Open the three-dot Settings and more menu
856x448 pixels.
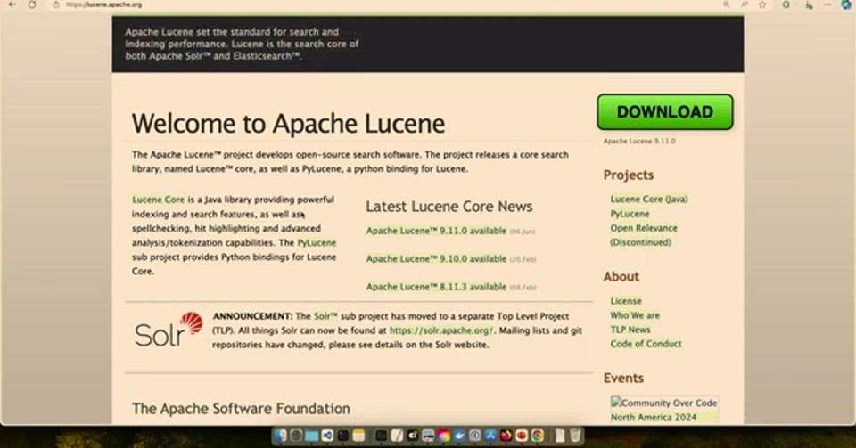pyautogui.click(x=827, y=4)
